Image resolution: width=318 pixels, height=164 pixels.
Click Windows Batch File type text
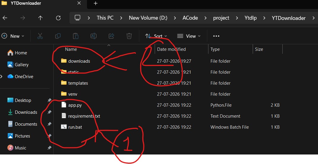point(230,127)
